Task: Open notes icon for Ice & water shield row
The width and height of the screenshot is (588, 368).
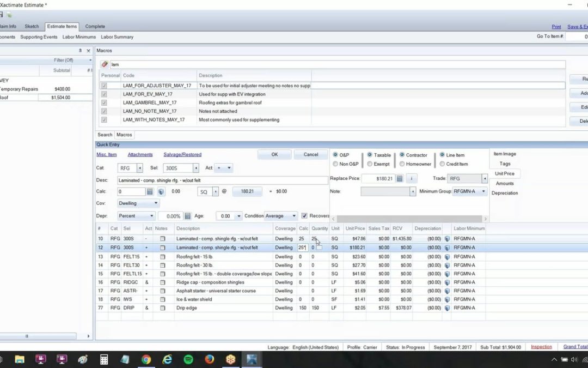Action: pos(162,299)
